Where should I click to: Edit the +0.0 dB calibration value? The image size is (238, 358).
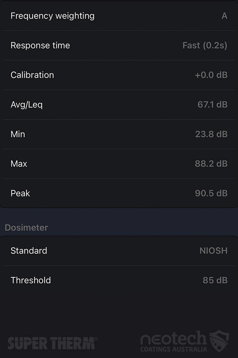coord(211,75)
